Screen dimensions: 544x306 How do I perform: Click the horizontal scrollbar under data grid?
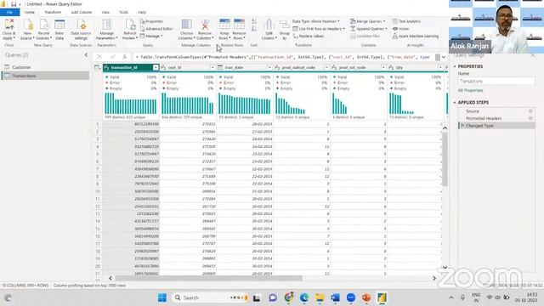pos(208,278)
